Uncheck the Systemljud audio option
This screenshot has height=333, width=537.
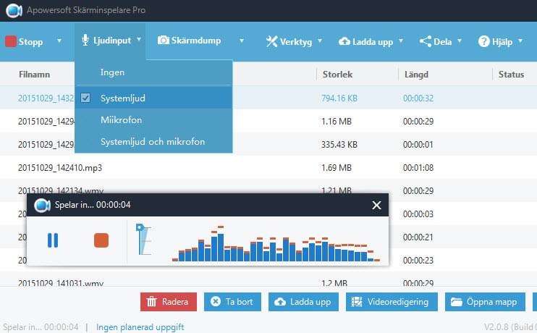click(x=86, y=97)
